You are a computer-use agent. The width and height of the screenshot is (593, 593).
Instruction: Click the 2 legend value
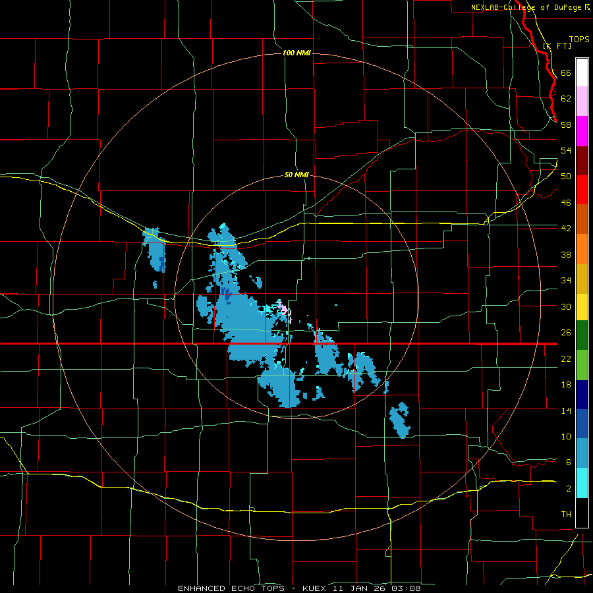click(568, 489)
